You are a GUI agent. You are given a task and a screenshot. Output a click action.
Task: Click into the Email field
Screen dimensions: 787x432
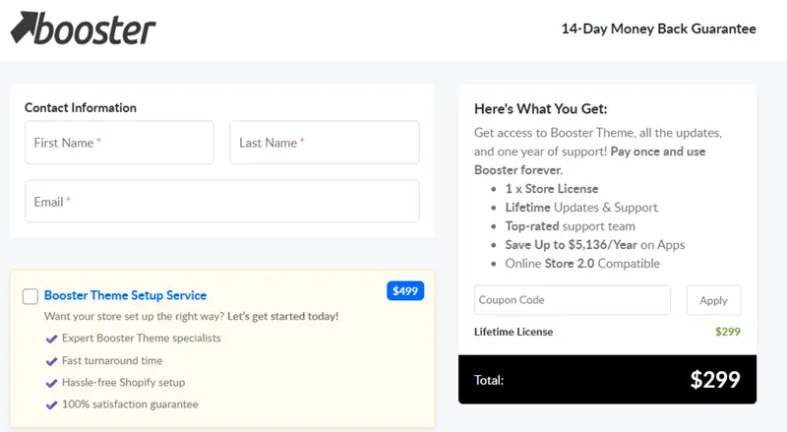coord(222,202)
